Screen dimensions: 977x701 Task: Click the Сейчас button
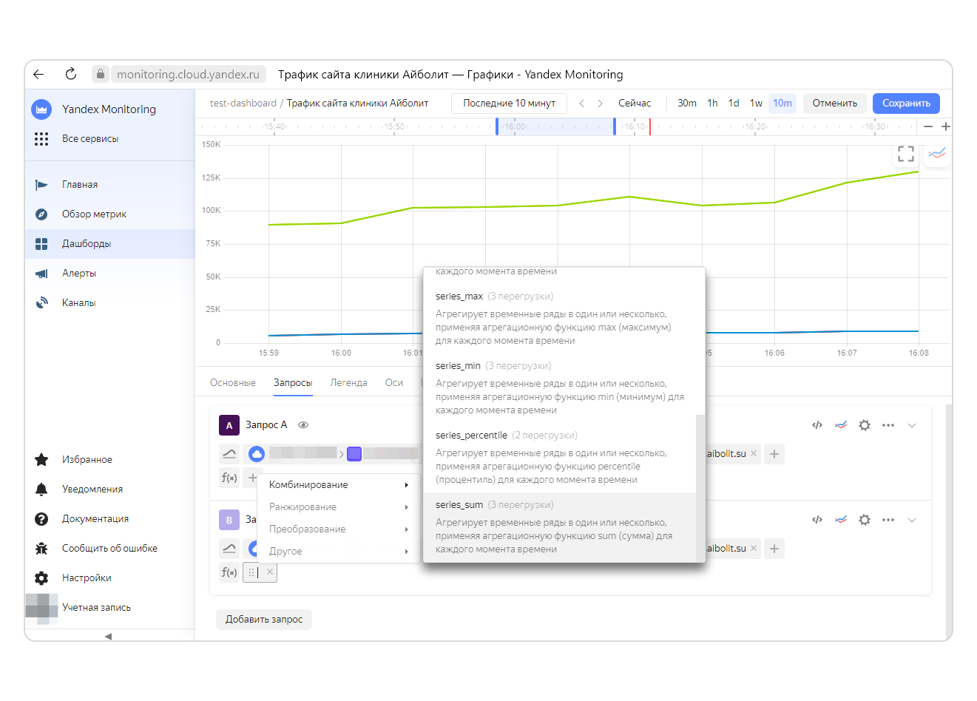pyautogui.click(x=635, y=104)
